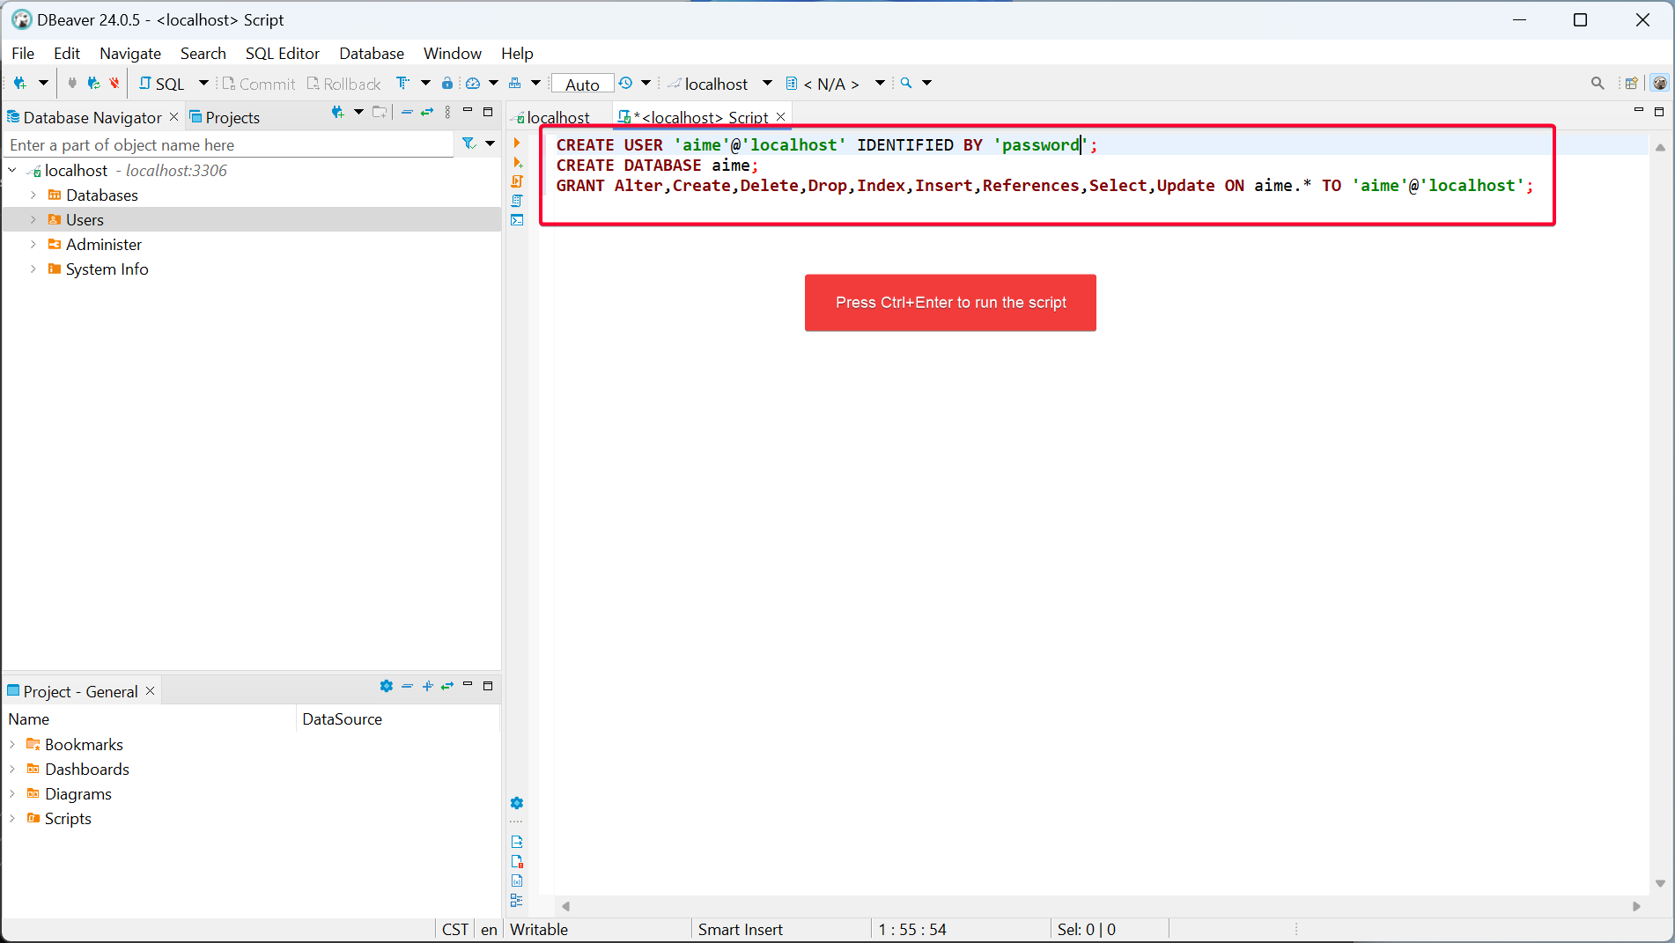Click the Smart Insert status bar entry

click(740, 929)
